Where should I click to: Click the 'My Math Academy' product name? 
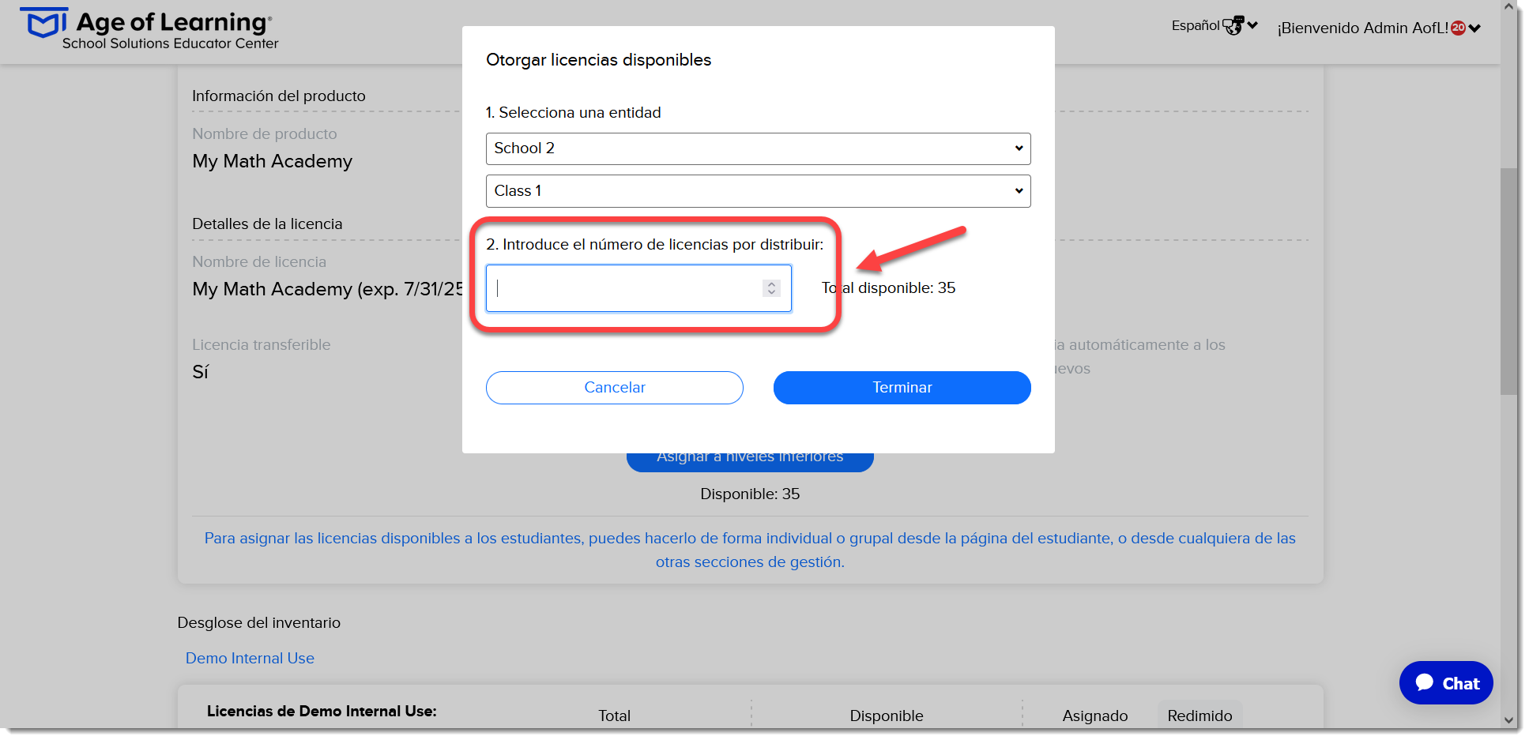(x=273, y=161)
